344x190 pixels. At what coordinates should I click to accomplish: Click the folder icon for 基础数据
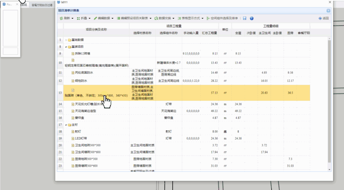click(70, 40)
